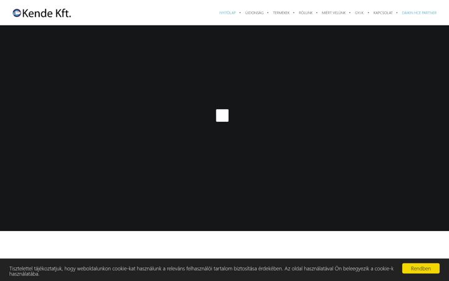Visit the KAPCSOLAT page
This screenshot has width=449, height=281.
(383, 13)
